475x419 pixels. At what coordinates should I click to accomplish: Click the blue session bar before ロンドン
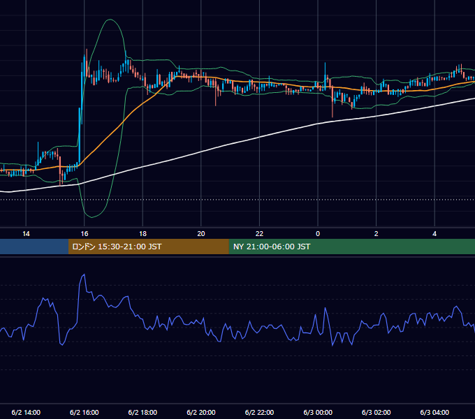coord(34,247)
